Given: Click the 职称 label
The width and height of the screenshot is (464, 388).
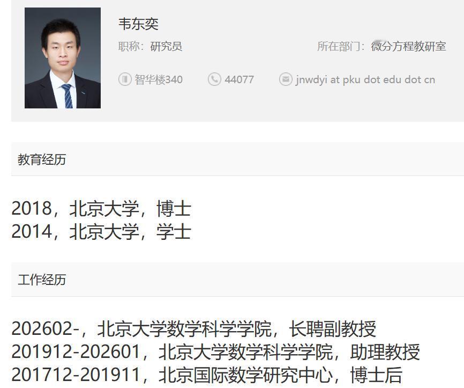Looking at the screenshot, I should coord(131,47).
